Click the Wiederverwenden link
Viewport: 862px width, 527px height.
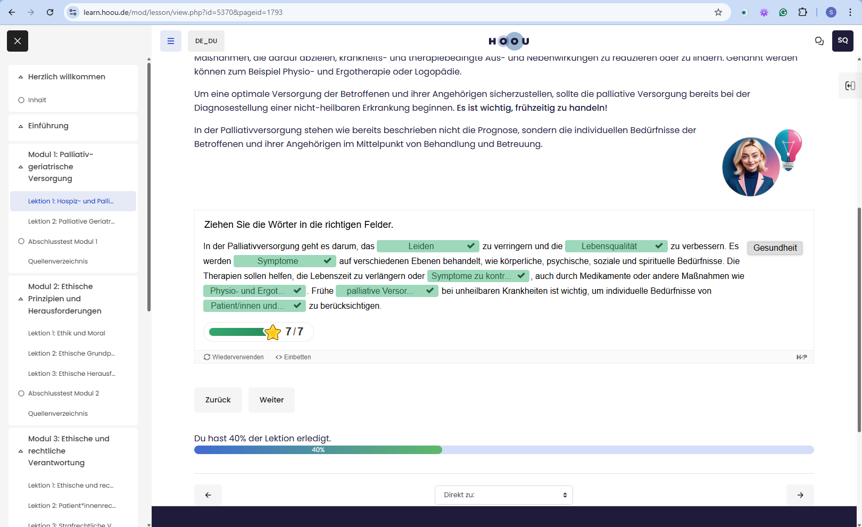point(234,357)
